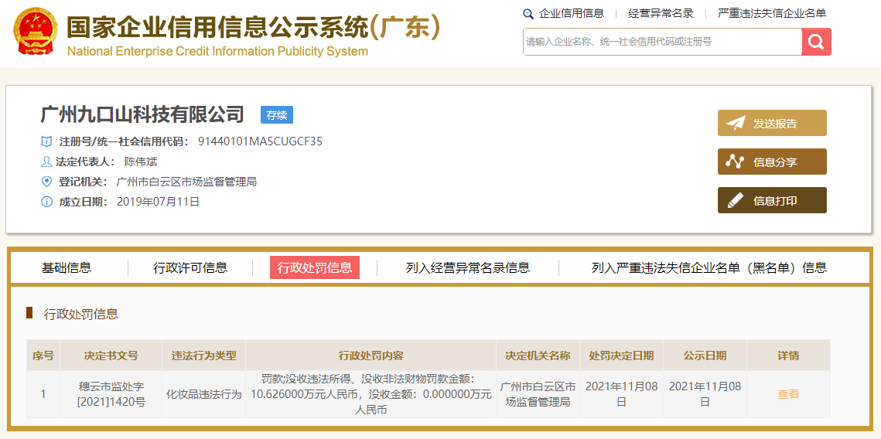881x439 pixels.
Task: Click the 处罚决定日期 column header
Action: pyautogui.click(x=621, y=356)
